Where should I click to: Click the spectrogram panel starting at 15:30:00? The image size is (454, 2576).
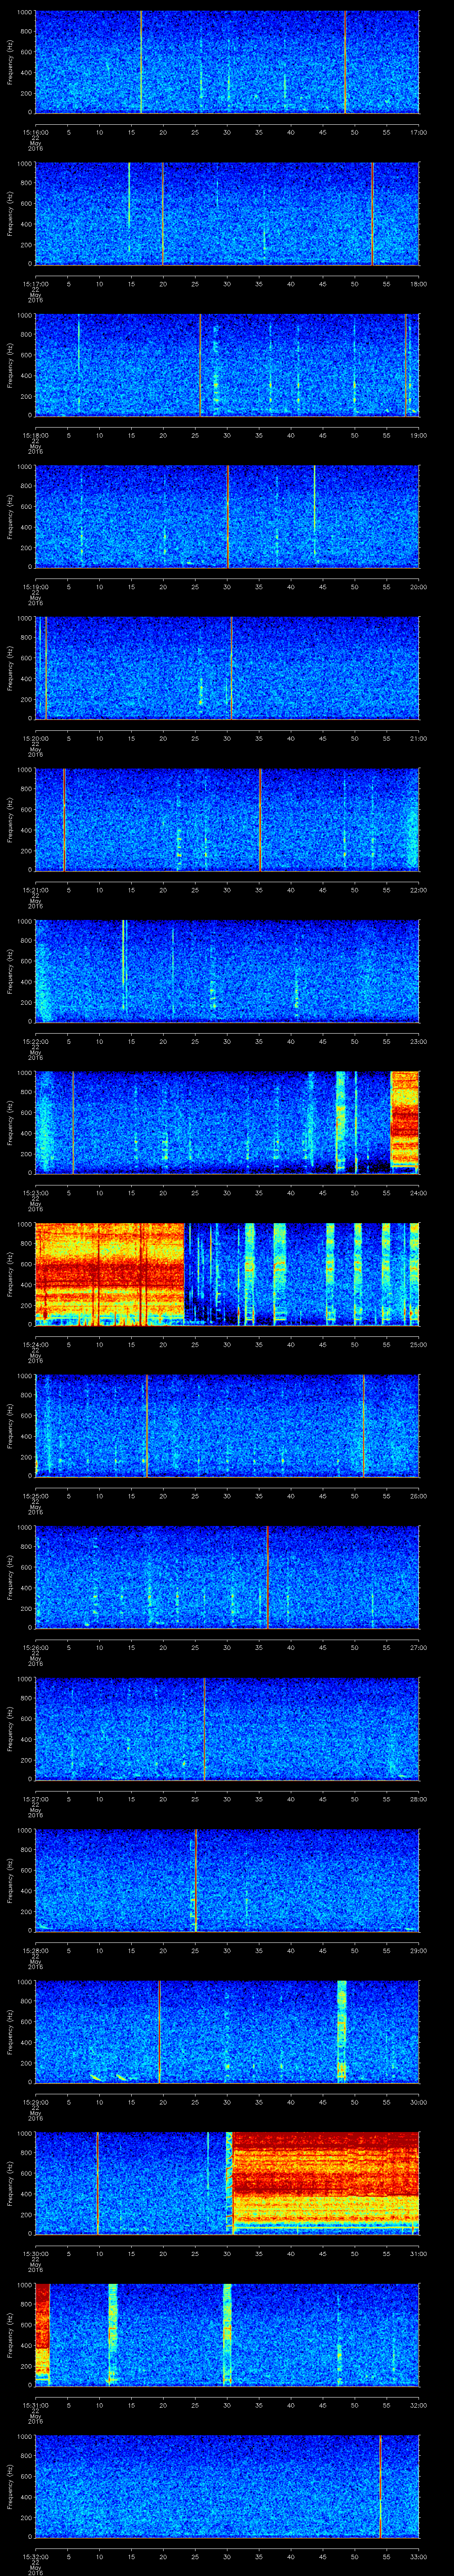[227, 2183]
